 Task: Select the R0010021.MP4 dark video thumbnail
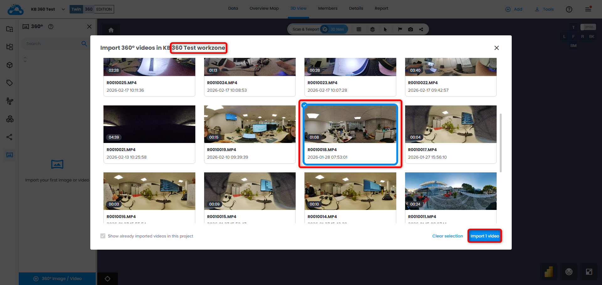point(149,124)
